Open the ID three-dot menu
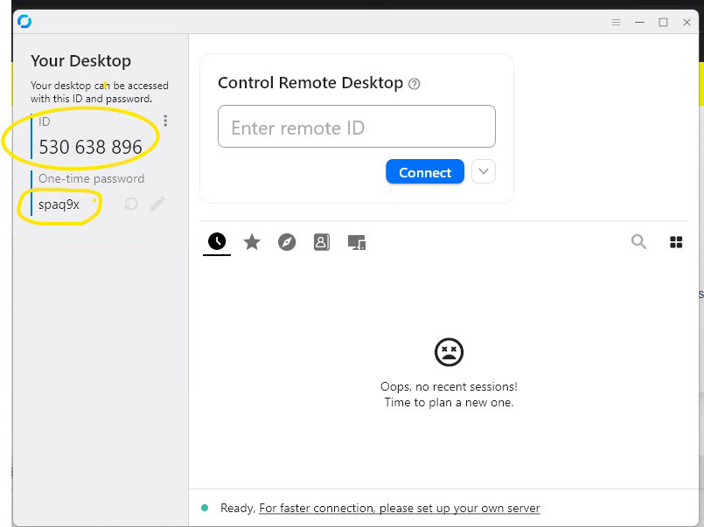 (x=165, y=121)
